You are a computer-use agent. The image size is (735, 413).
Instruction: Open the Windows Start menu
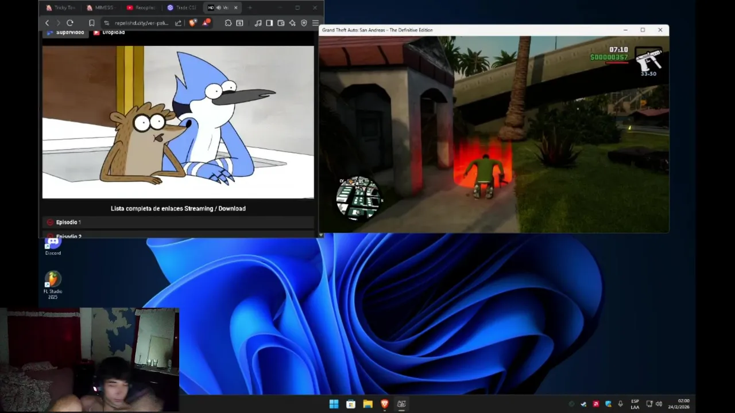click(x=334, y=404)
